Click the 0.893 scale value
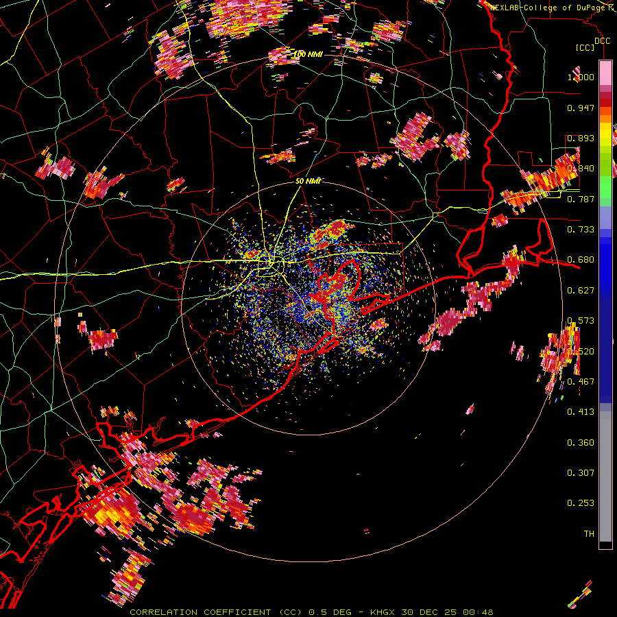The width and height of the screenshot is (617, 617). click(581, 138)
